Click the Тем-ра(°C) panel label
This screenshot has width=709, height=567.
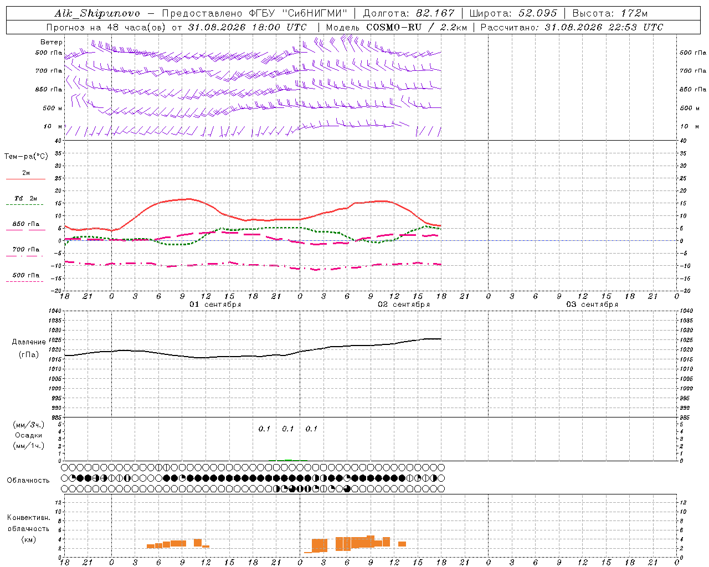[x=26, y=157]
